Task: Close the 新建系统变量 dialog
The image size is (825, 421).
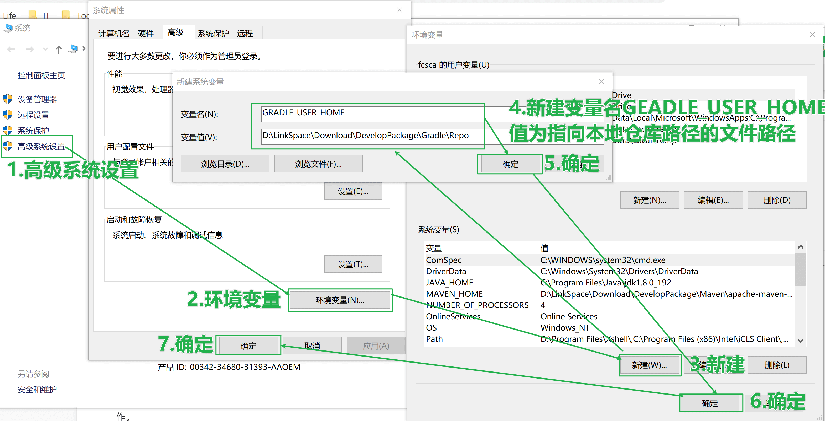Action: [601, 82]
